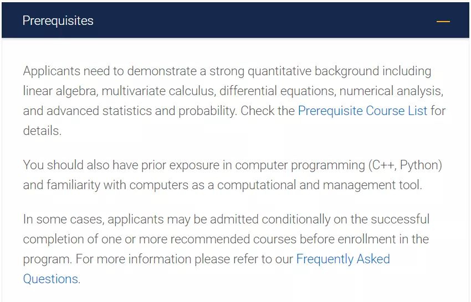Image resolution: width=471 pixels, height=302 pixels.
Task: Click the word "details" ending the first paragraph
Action: [40, 131]
